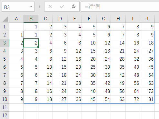The height and width of the screenshot is (119, 159).
Task: Click cell I9 with value 64
Action: click(133, 91)
